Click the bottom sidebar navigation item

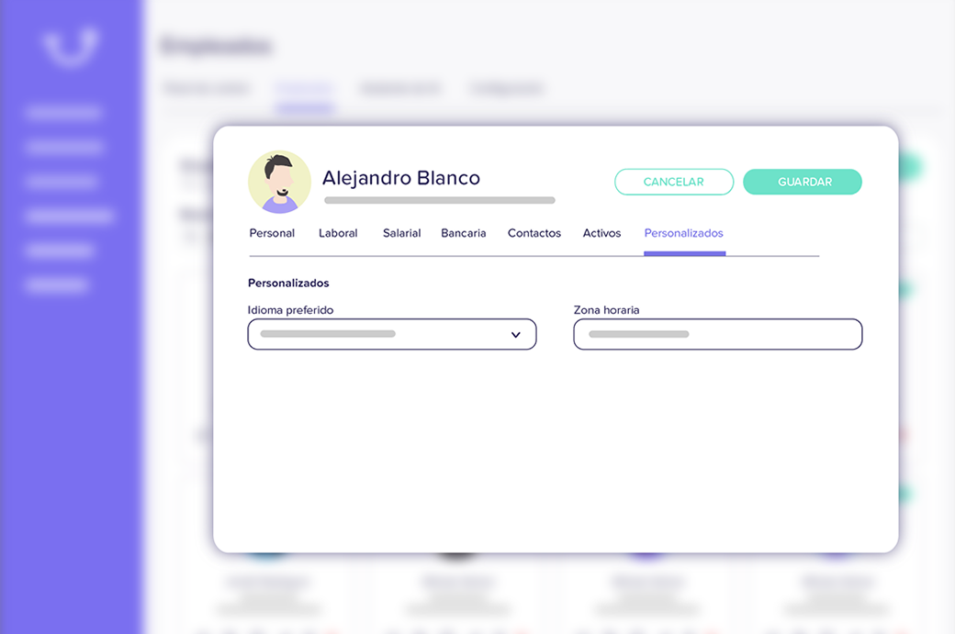pyautogui.click(x=56, y=284)
